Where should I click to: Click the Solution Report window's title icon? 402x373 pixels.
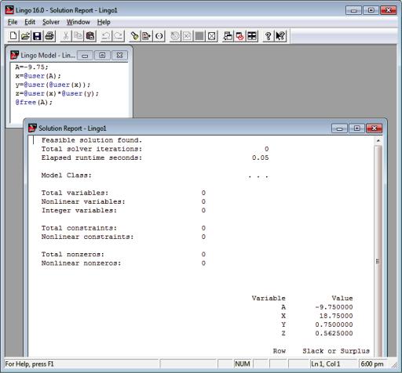coord(32,128)
